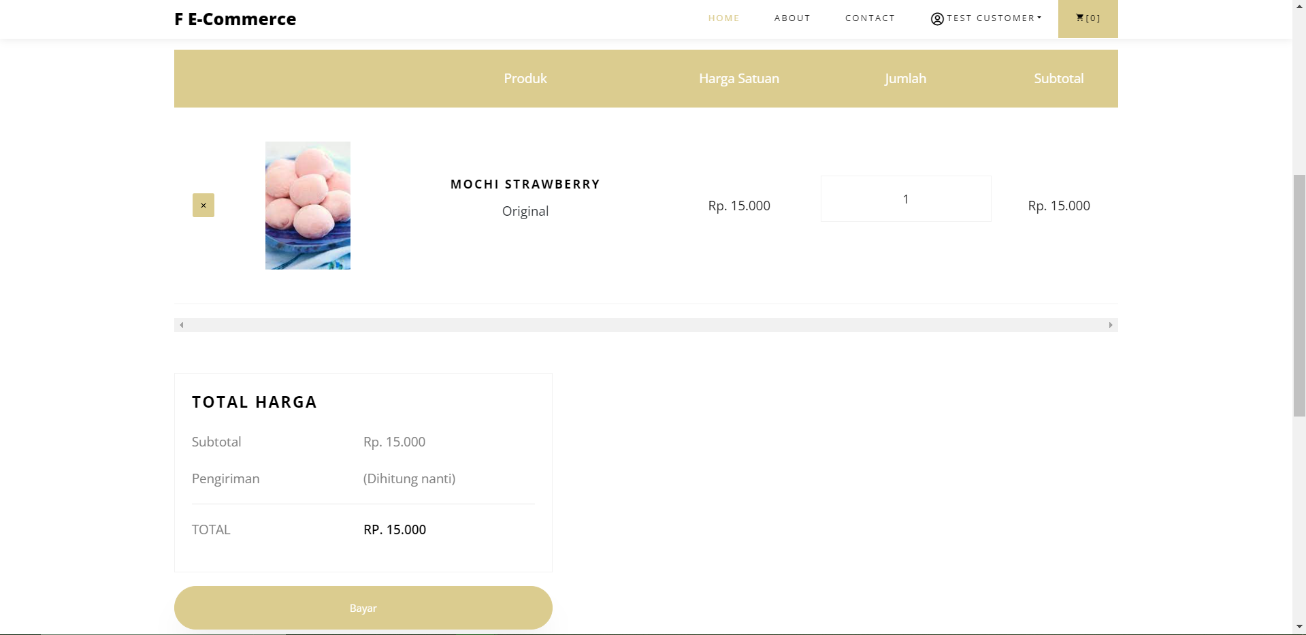The image size is (1306, 635).
Task: Open the Mochi Strawberry product thumbnail
Action: click(308, 206)
